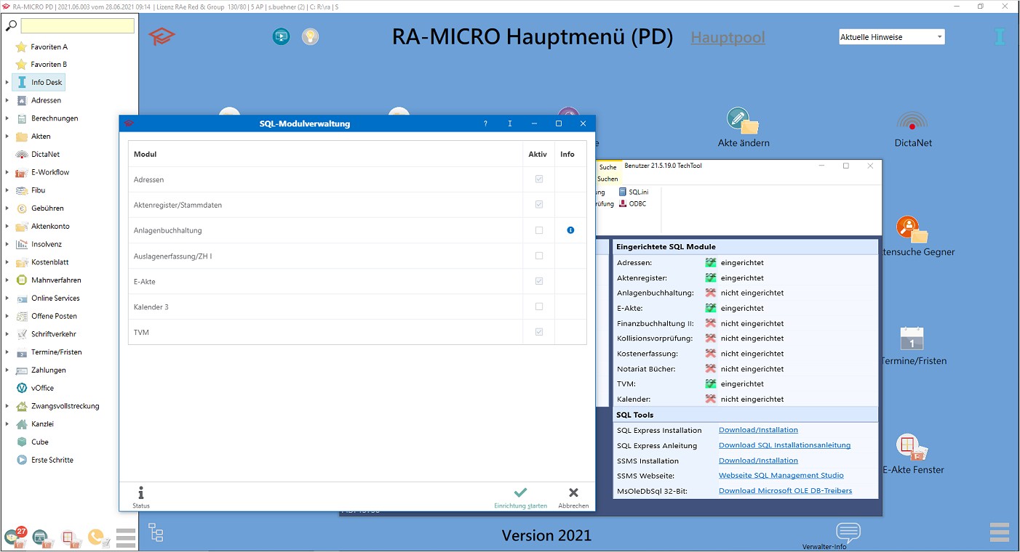Select Zwangsvollstreckung in the sidebar

coord(65,406)
